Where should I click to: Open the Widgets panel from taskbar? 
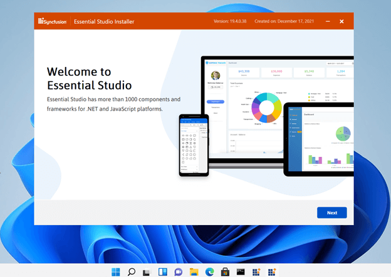point(162,271)
